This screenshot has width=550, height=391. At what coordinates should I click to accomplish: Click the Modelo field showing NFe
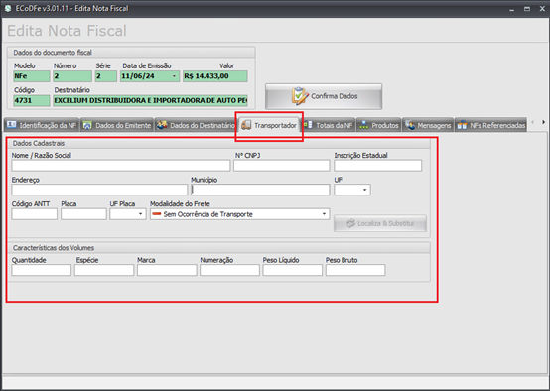click(32, 76)
